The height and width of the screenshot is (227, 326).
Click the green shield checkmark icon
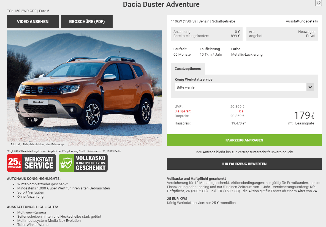(x=66, y=163)
